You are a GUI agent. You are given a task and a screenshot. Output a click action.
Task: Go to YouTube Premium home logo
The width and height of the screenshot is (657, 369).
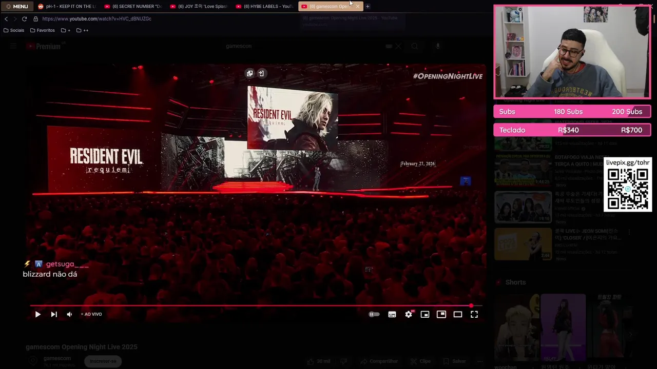tap(44, 46)
